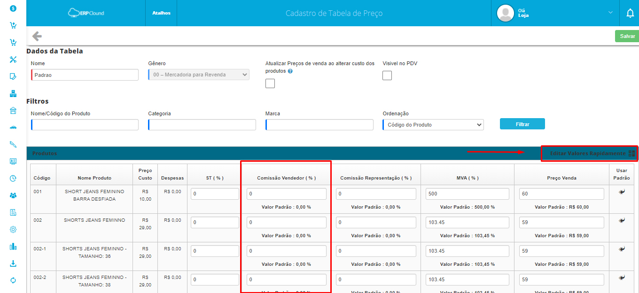Click the warehouse garage sidebar icon
639x293 pixels.
pyautogui.click(x=13, y=110)
